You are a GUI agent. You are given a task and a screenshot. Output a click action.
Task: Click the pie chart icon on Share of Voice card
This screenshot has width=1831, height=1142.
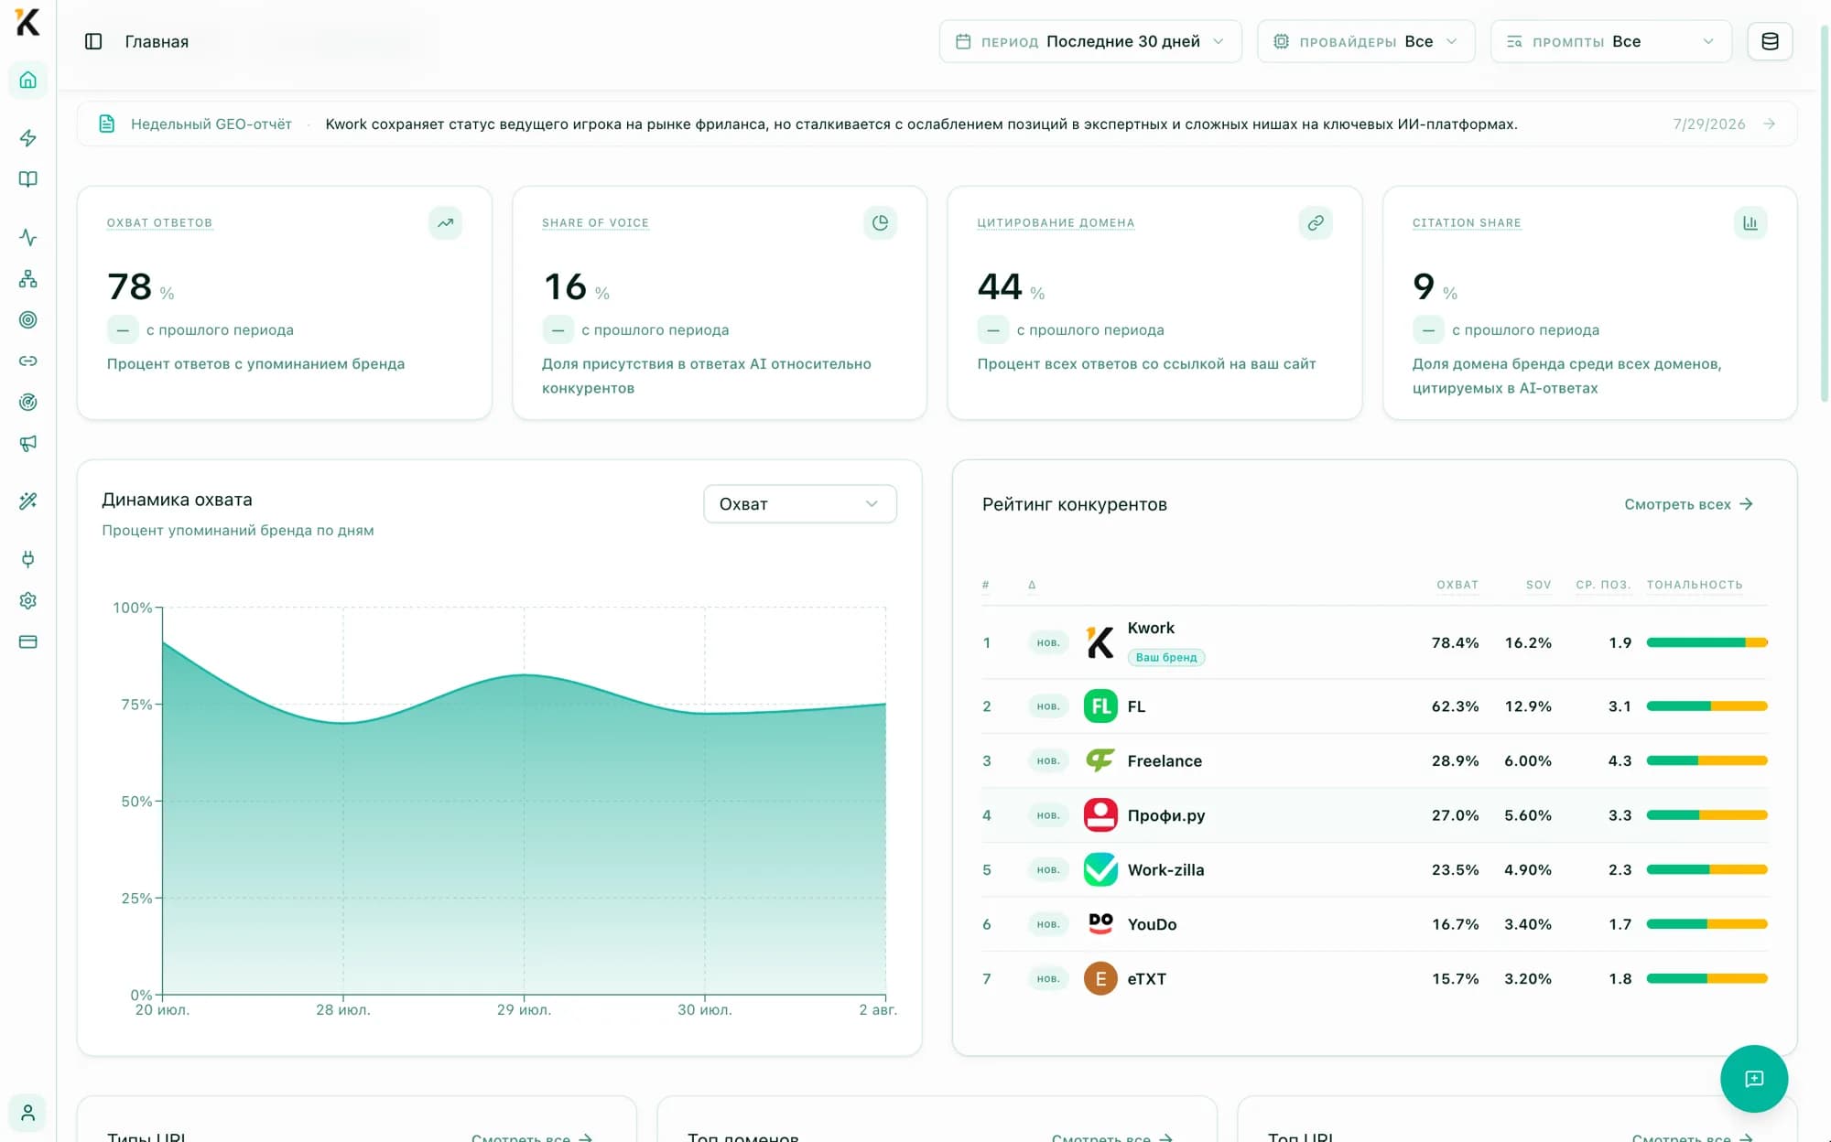(x=880, y=222)
